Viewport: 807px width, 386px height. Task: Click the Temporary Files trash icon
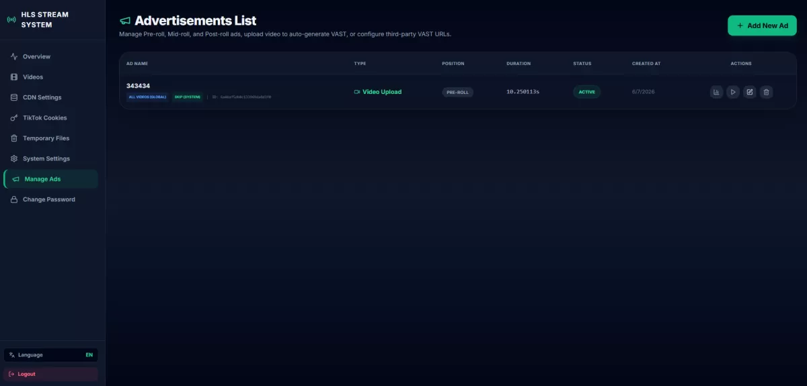(x=14, y=138)
